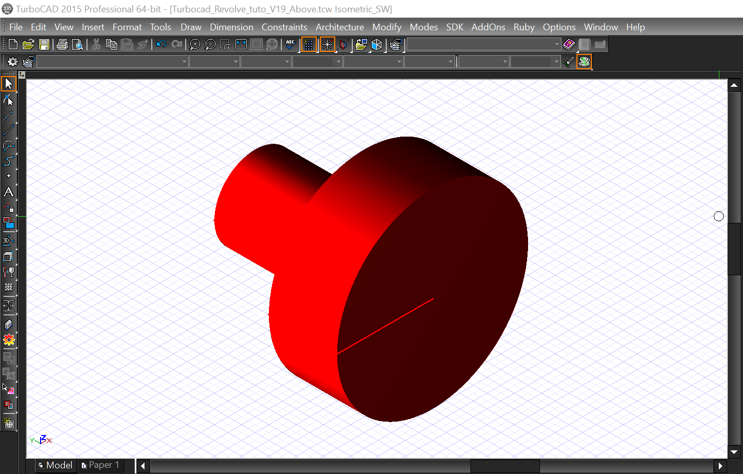Open the sun-gear render tool icon

9,340
